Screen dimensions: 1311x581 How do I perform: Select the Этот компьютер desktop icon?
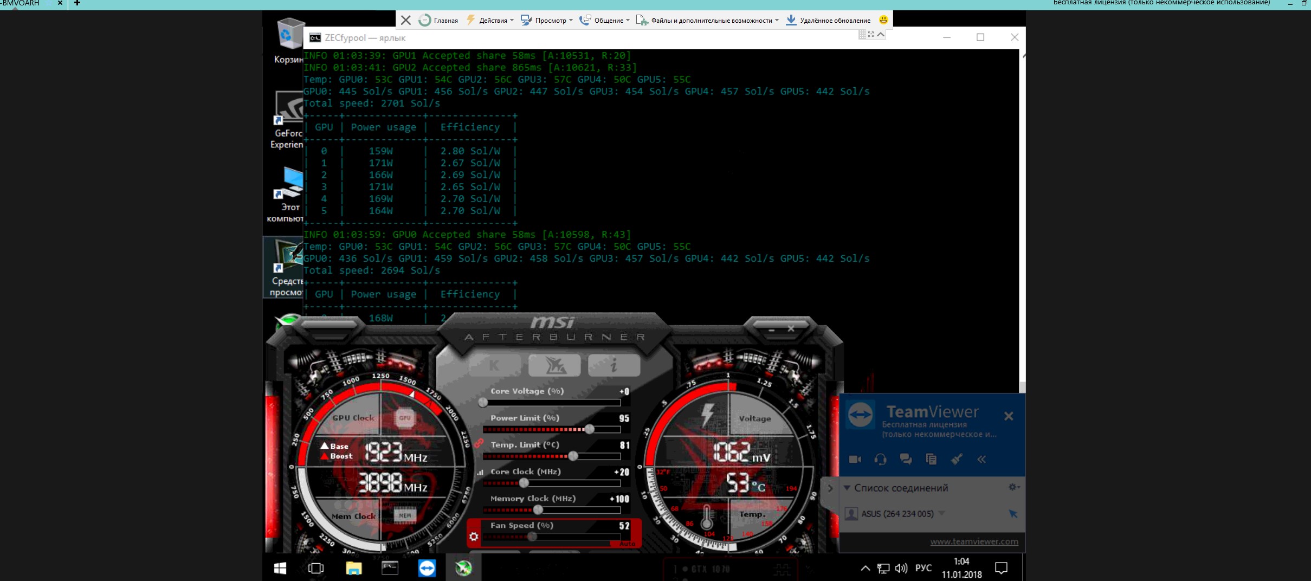point(286,194)
